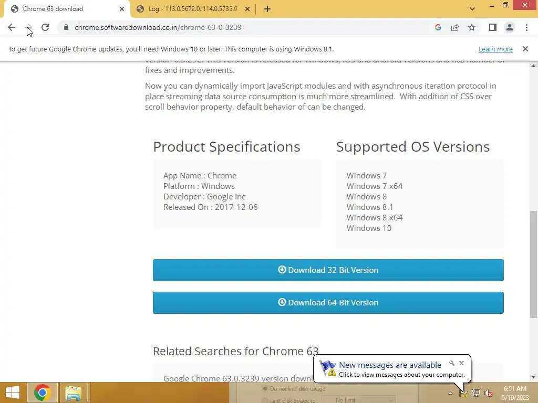Click Chrome in the taskbar

tap(42, 393)
